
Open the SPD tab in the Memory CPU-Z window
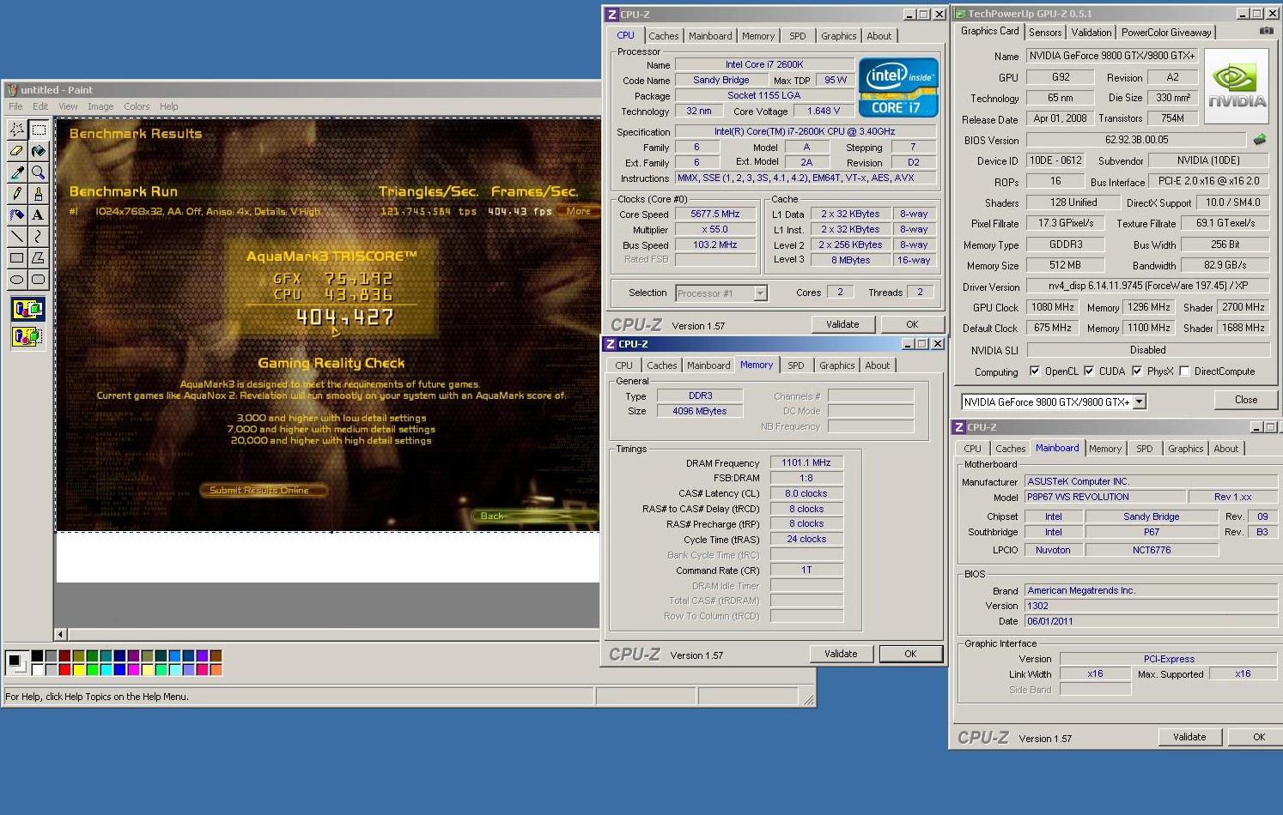796,365
